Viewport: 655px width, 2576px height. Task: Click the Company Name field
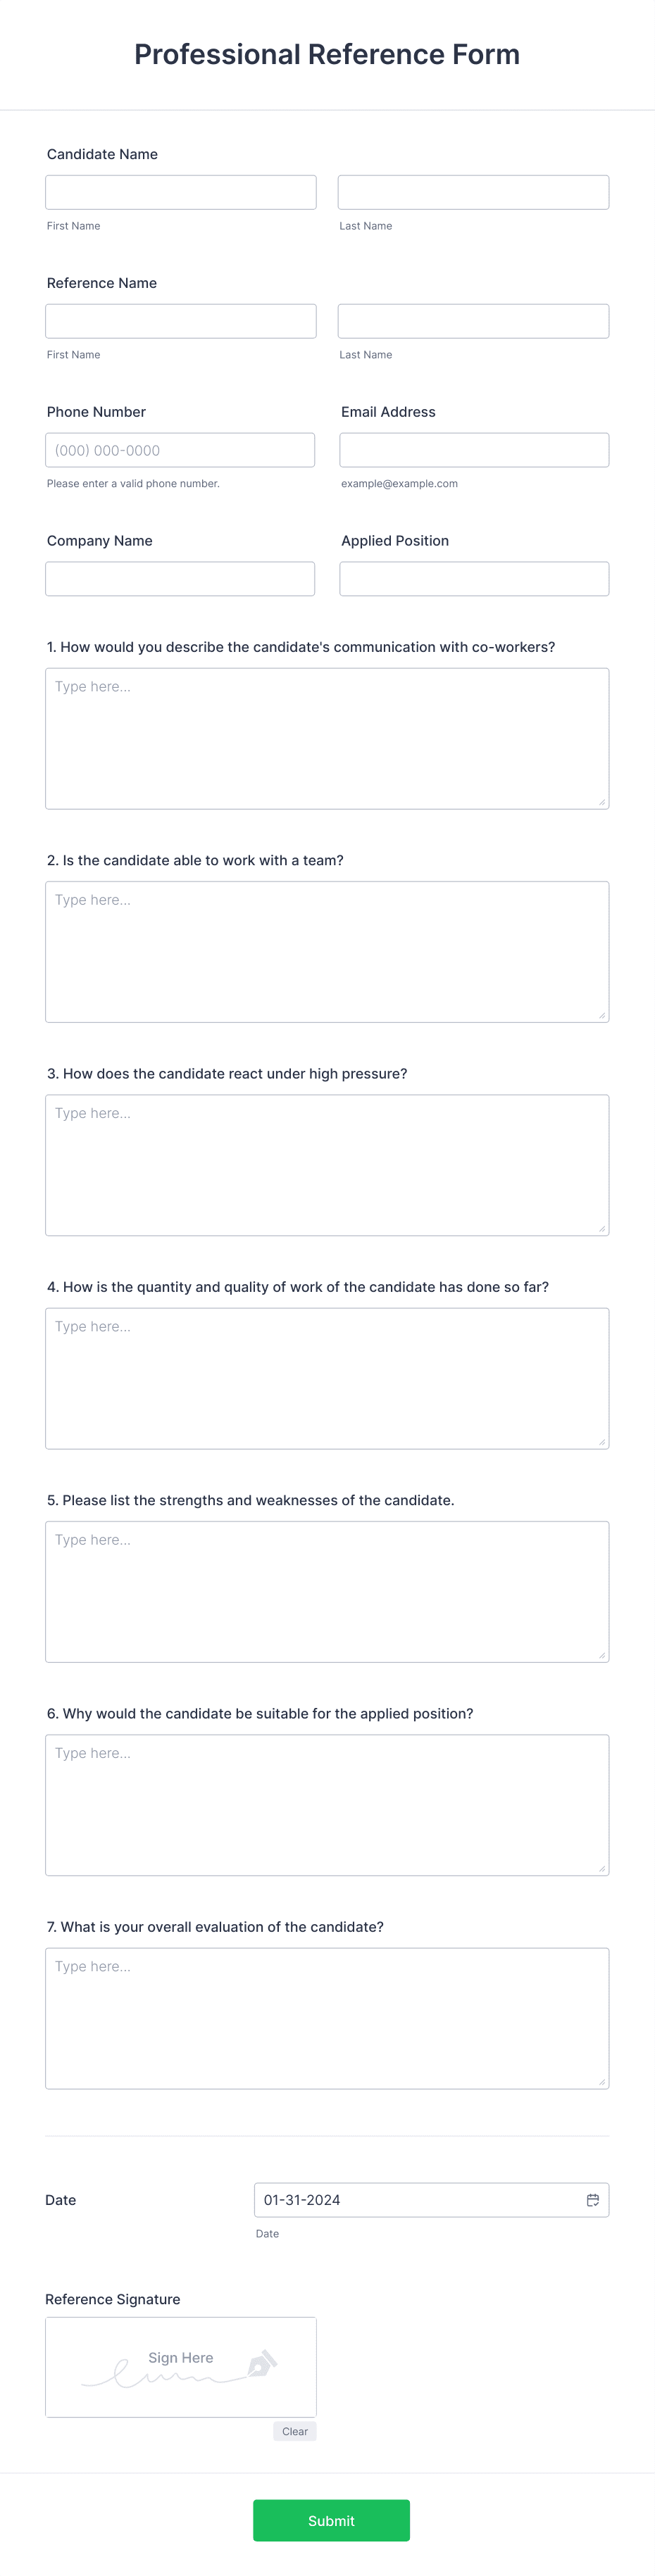click(x=180, y=579)
